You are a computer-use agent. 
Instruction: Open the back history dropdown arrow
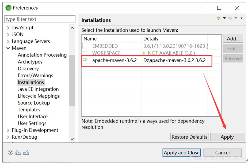tap(224, 18)
